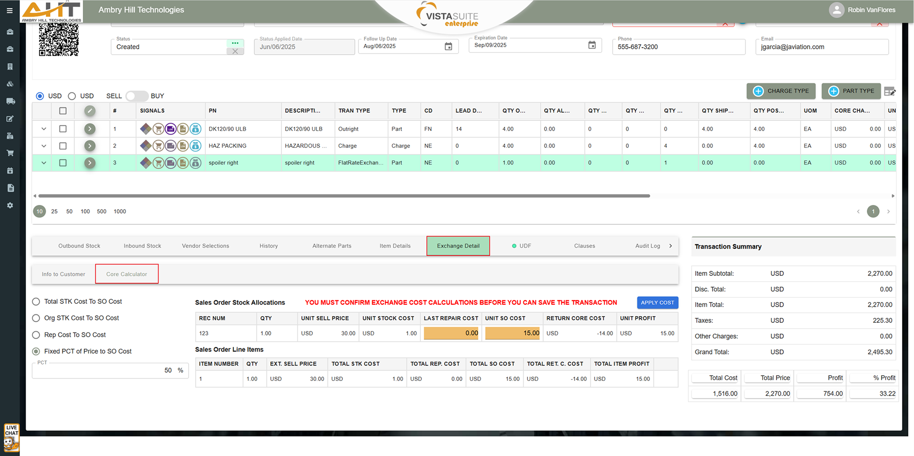Open the settings gear in the sidebar
This screenshot has width=914, height=456.
[10, 205]
